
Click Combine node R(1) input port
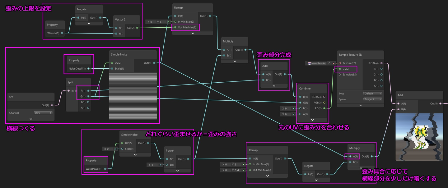coord(301,97)
